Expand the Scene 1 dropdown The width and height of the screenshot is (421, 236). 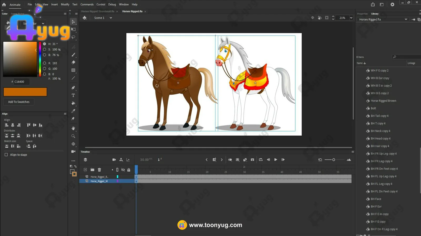(111, 18)
